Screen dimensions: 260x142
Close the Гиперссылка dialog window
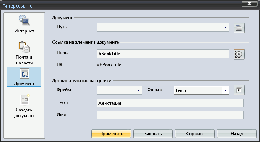pyautogui.click(x=249, y=3)
